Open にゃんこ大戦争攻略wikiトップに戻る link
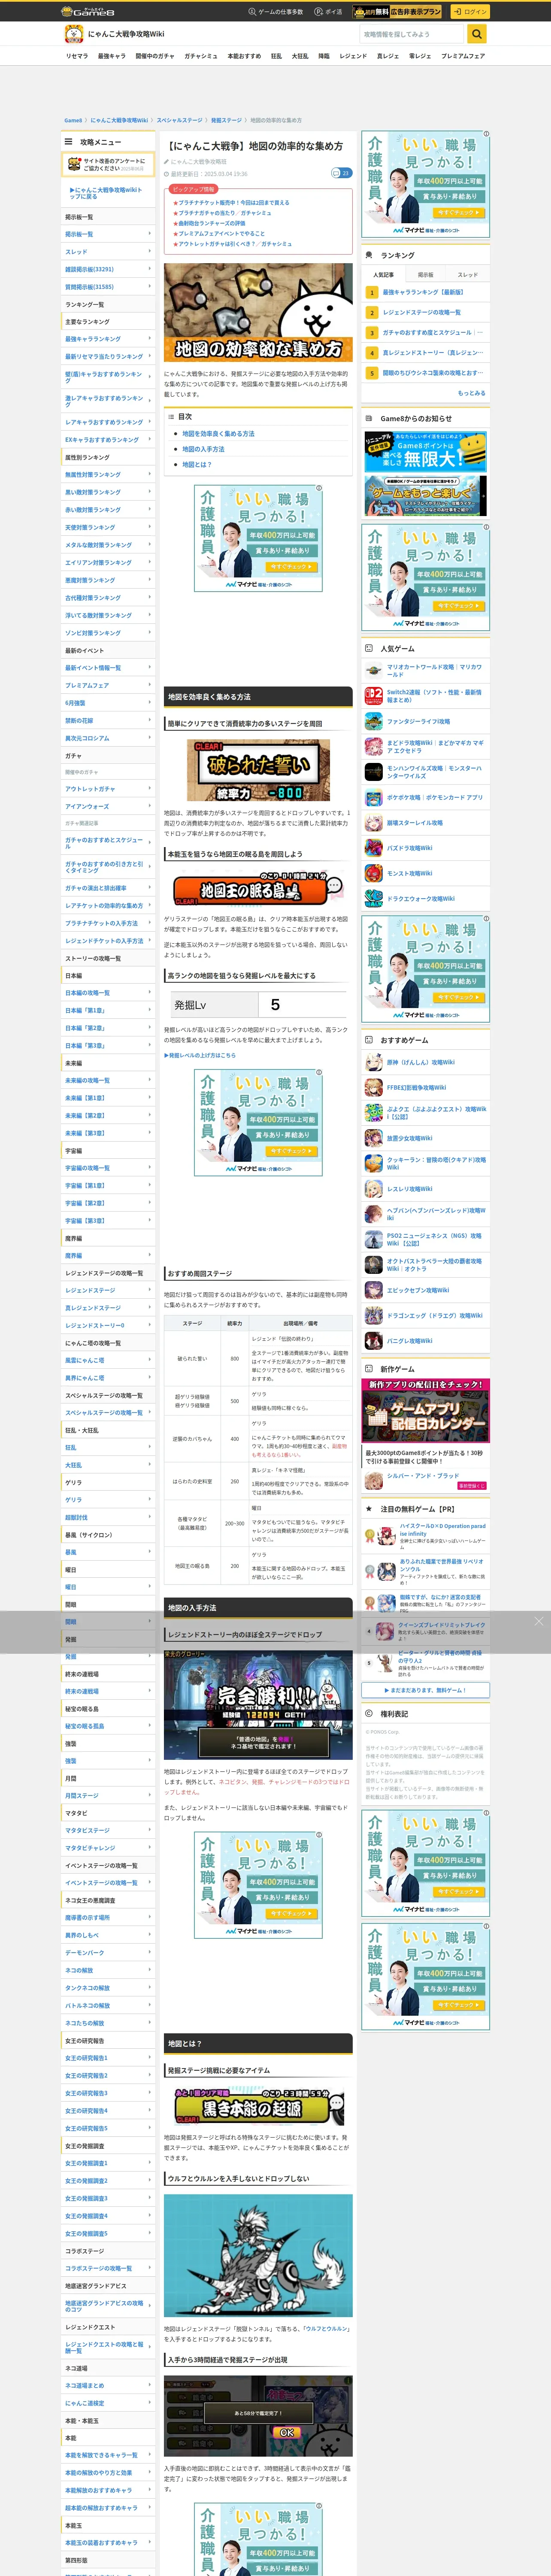The image size is (551, 2576). 107,193
